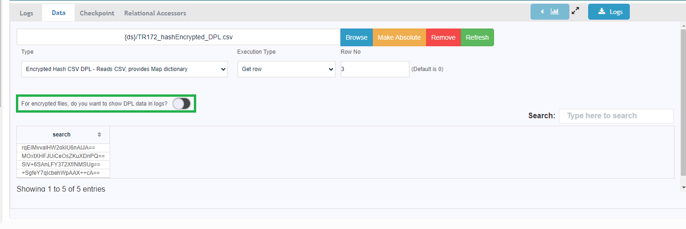Select row +SgfeY7qIcbehWpAAX++cA==

point(63,173)
